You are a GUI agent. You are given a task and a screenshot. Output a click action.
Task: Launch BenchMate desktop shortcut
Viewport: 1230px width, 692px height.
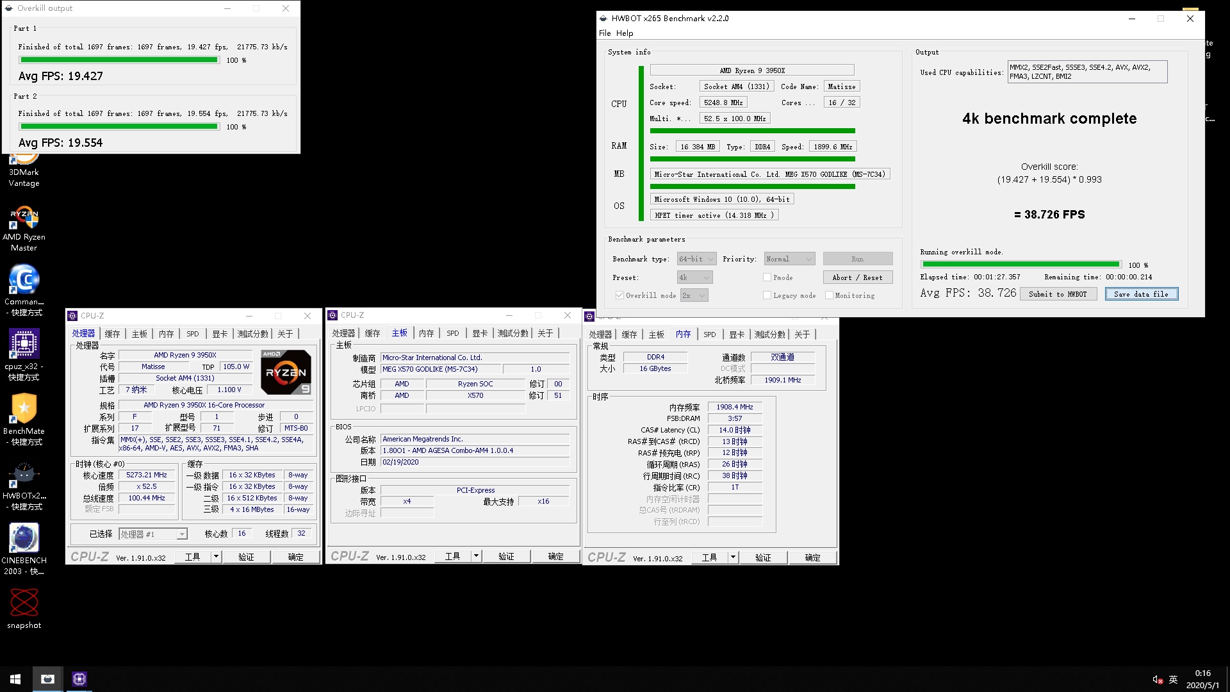(24, 420)
